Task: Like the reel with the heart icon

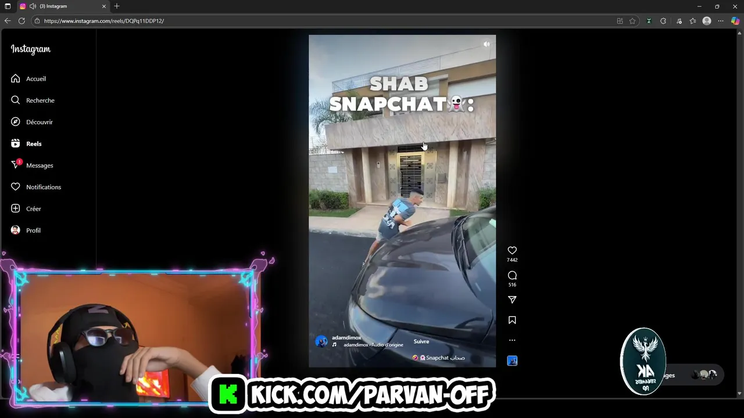Action: coord(512,251)
